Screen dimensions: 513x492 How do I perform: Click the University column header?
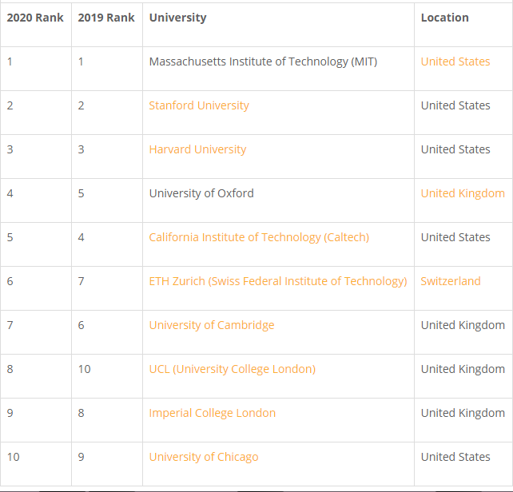pyautogui.click(x=177, y=18)
